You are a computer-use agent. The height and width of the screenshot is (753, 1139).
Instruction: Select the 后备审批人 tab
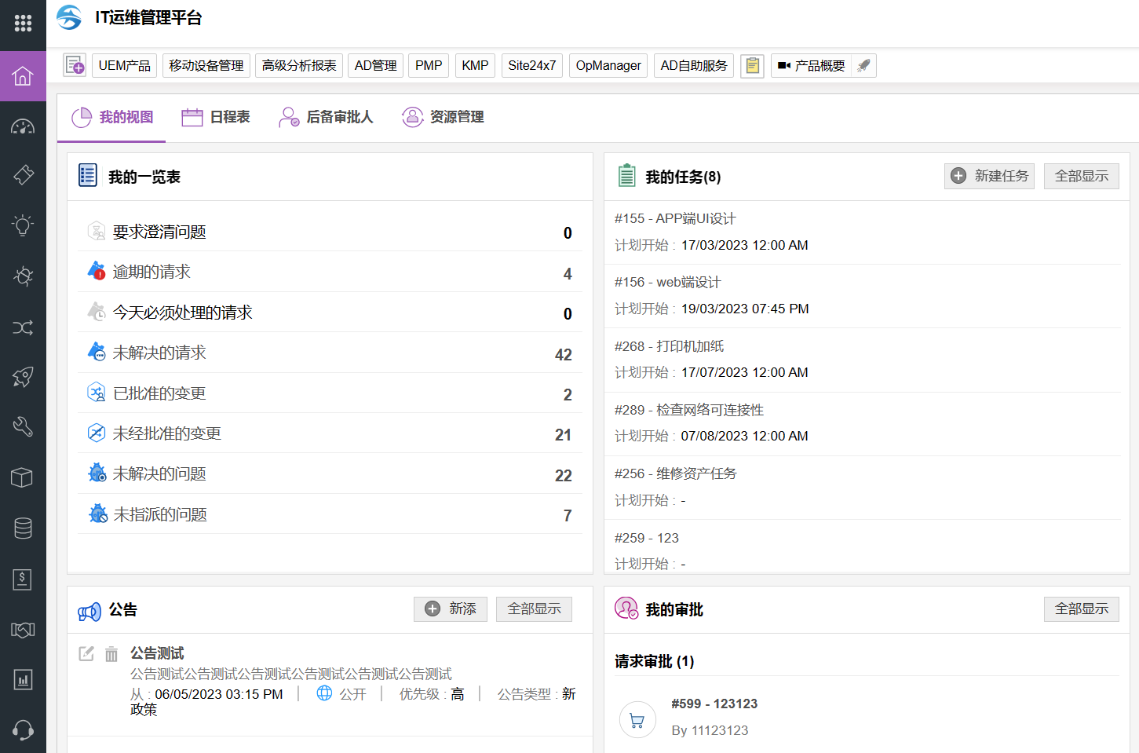326,117
